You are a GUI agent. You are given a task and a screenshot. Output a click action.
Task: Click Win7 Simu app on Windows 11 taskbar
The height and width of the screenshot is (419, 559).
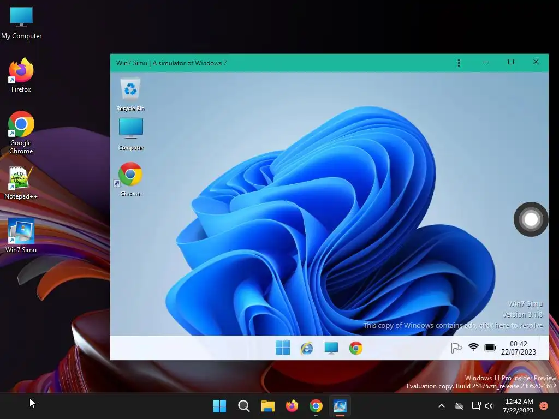[x=340, y=406]
